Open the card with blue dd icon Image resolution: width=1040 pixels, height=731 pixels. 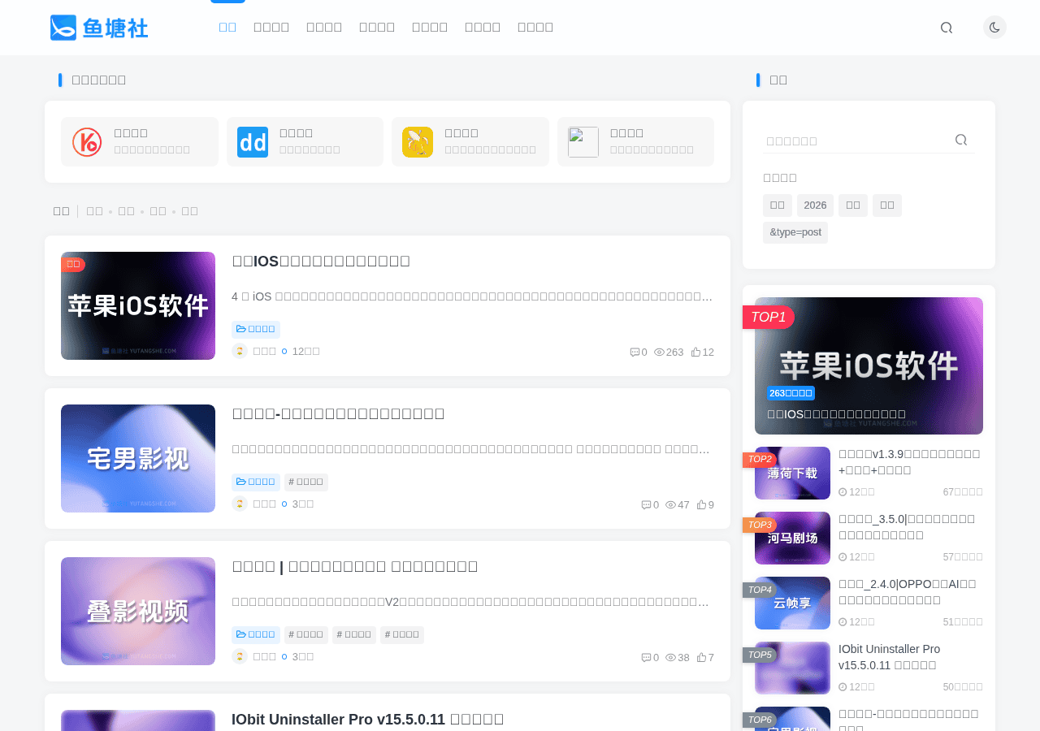point(305,142)
